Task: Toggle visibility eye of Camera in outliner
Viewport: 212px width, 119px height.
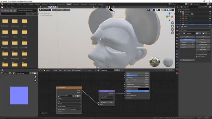Action: tap(210, 14)
